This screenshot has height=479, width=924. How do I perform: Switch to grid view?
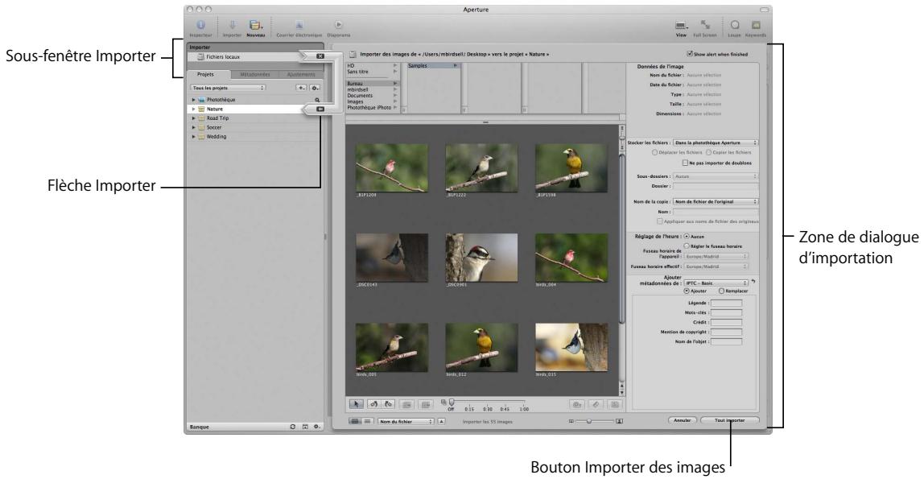click(x=355, y=421)
